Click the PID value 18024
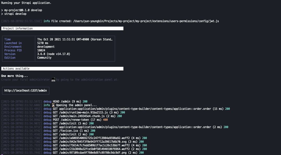The width and height of the screenshot is (281, 155). click(41, 50)
